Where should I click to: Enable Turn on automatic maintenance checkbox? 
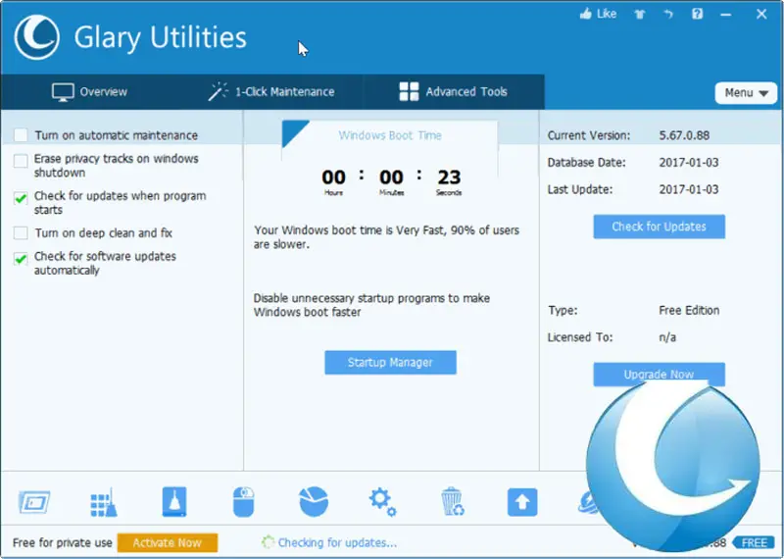click(21, 135)
